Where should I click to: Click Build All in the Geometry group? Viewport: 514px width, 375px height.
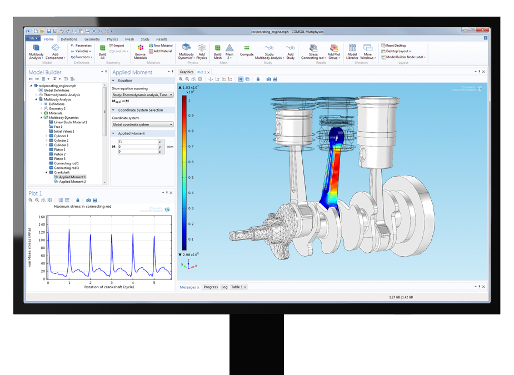(103, 52)
